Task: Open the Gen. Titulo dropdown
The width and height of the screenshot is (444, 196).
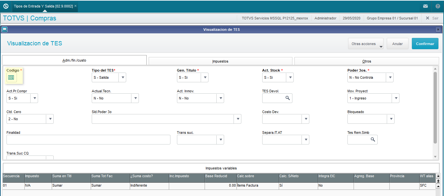Action: (205, 77)
